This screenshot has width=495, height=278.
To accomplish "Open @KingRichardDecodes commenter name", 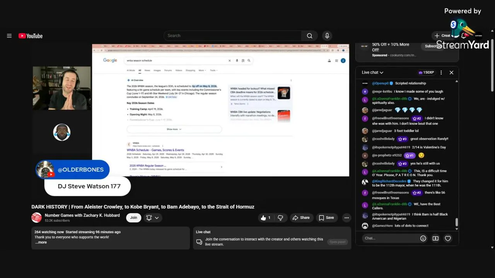I will (389, 181).
